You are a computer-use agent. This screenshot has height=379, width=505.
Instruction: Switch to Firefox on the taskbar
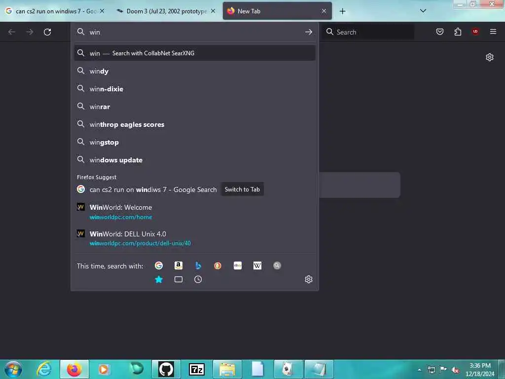pos(74,369)
